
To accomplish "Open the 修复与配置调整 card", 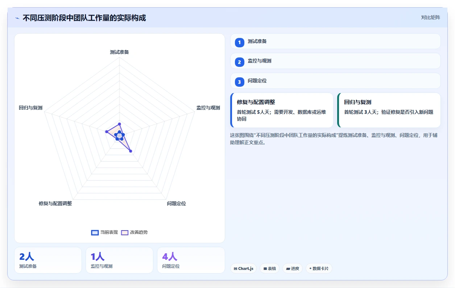I will click(x=282, y=110).
